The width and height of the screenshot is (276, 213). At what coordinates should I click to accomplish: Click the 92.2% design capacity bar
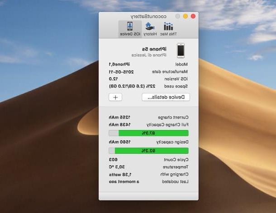coord(148,151)
